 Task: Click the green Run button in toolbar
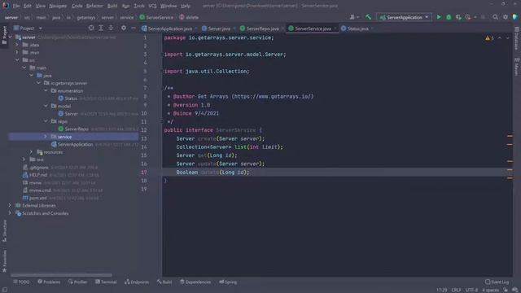(x=439, y=17)
